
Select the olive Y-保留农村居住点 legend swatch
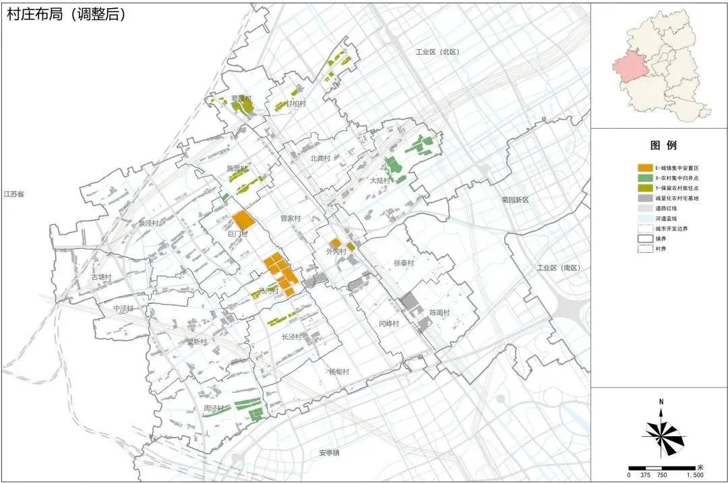pos(644,188)
